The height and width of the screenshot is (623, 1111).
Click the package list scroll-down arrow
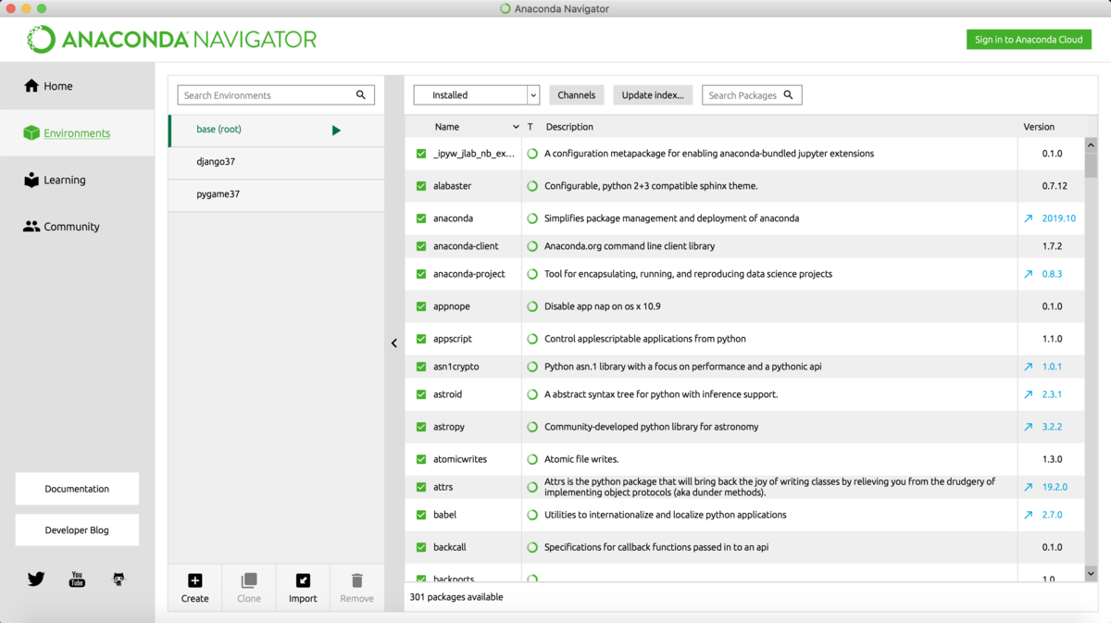pyautogui.click(x=1091, y=574)
